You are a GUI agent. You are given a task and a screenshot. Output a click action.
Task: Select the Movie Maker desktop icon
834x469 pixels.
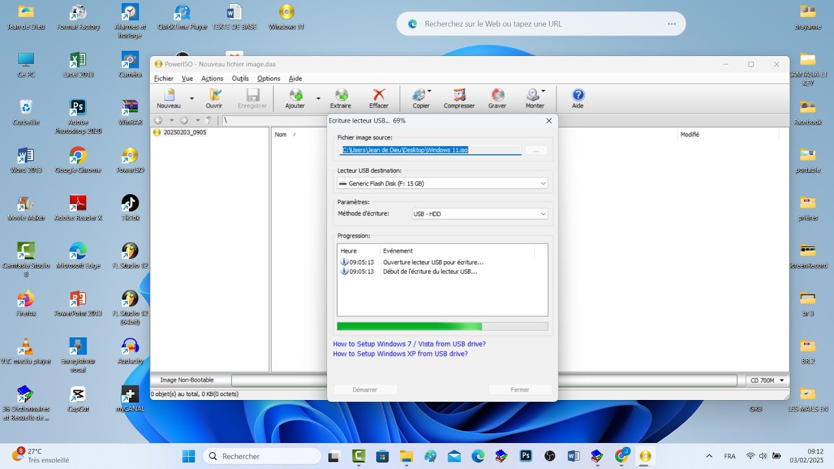point(26,208)
